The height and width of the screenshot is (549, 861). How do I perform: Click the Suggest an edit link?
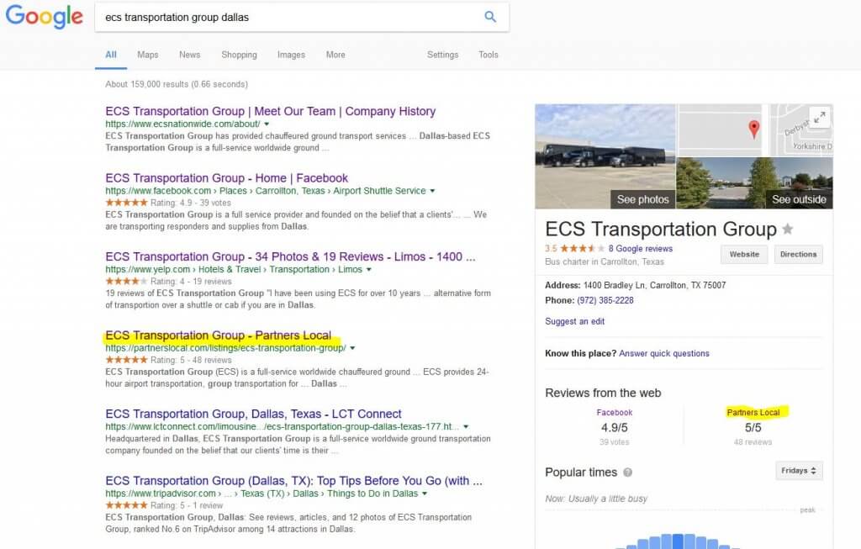(x=574, y=321)
